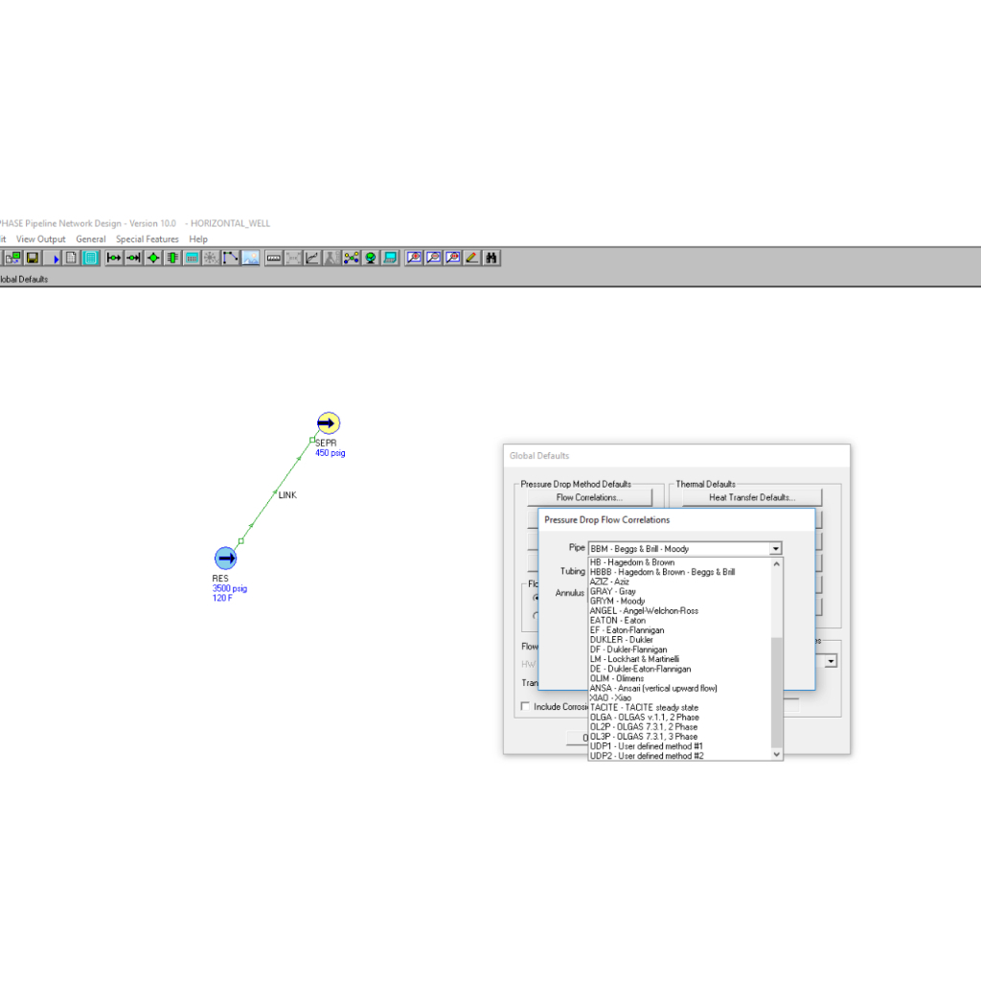Image resolution: width=981 pixels, height=981 pixels.
Task: Click the Flow Correlations... button
Action: point(589,497)
